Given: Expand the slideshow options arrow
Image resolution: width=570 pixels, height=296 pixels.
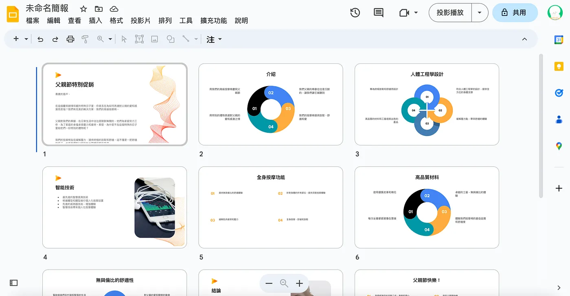Looking at the screenshot, I should pos(480,13).
